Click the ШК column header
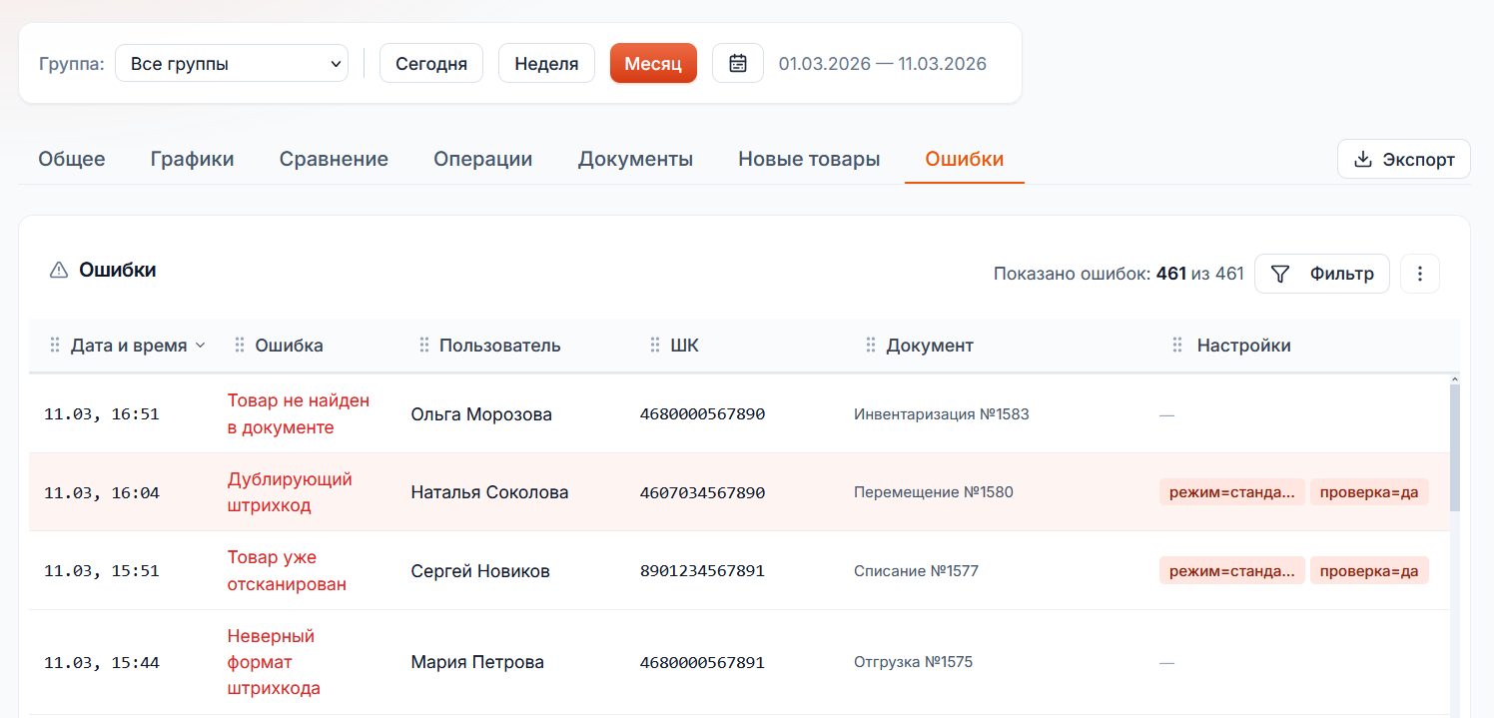This screenshot has width=1494, height=718. [x=684, y=346]
